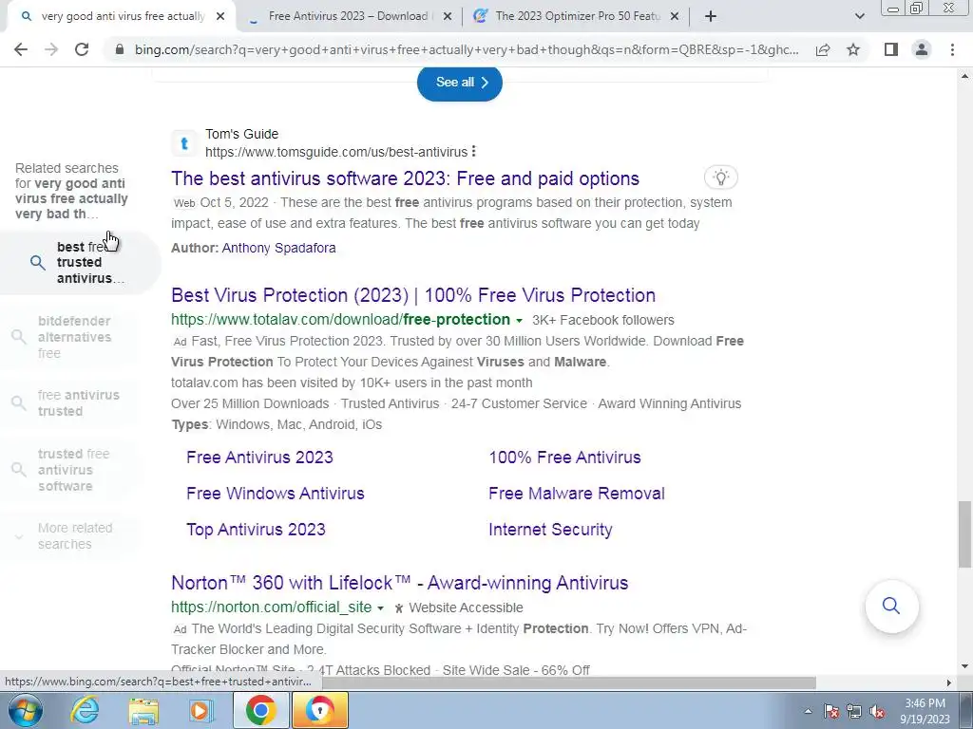The height and width of the screenshot is (729, 973).
Task: Open the clock showing 3:46 PM
Action: 925,711
